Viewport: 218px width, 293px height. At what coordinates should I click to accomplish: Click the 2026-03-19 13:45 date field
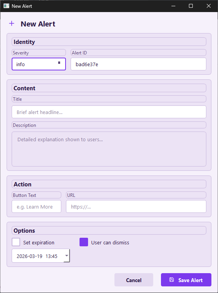[x=41, y=256]
